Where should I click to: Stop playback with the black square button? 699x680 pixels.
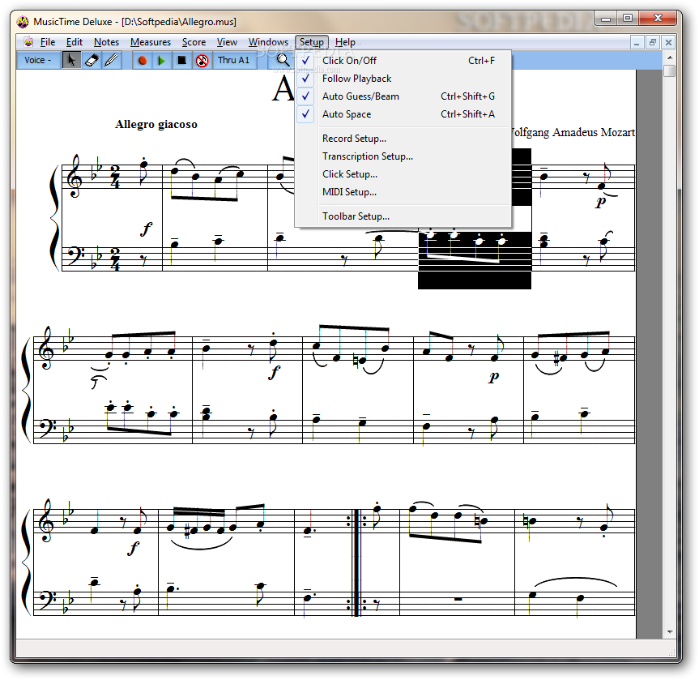[181, 60]
